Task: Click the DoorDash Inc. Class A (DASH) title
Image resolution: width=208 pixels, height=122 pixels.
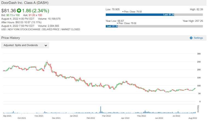Action: 25,3
